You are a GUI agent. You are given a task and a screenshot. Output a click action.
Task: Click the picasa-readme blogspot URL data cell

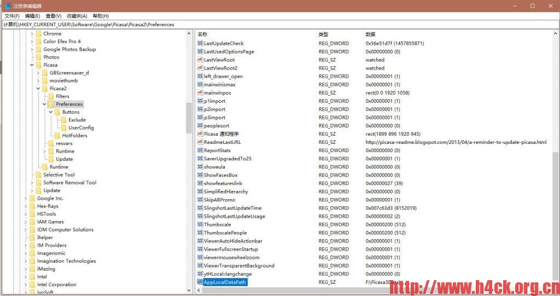tap(456, 142)
